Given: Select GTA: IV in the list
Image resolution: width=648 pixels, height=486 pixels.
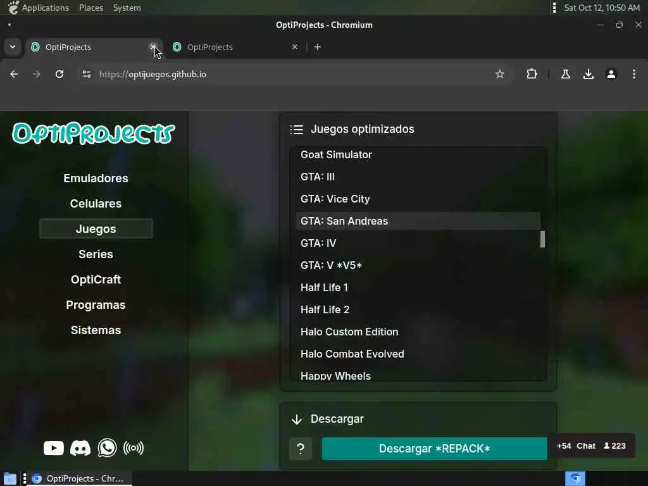Looking at the screenshot, I should click(418, 243).
